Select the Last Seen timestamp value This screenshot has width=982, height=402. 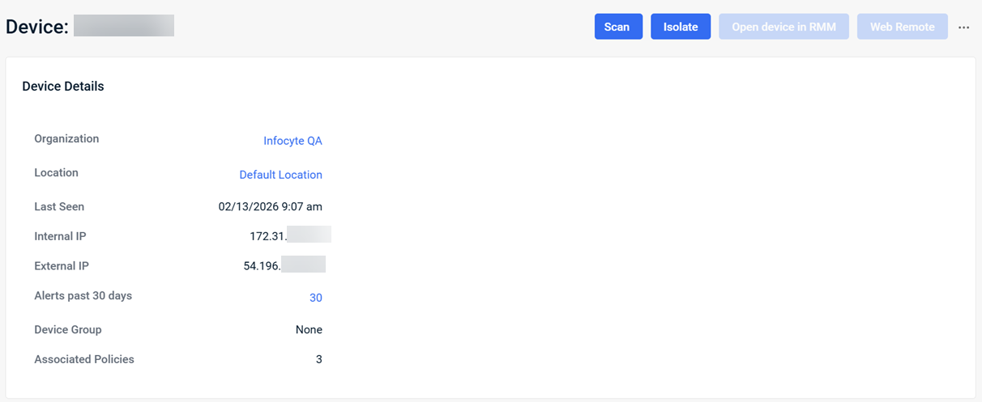(270, 207)
